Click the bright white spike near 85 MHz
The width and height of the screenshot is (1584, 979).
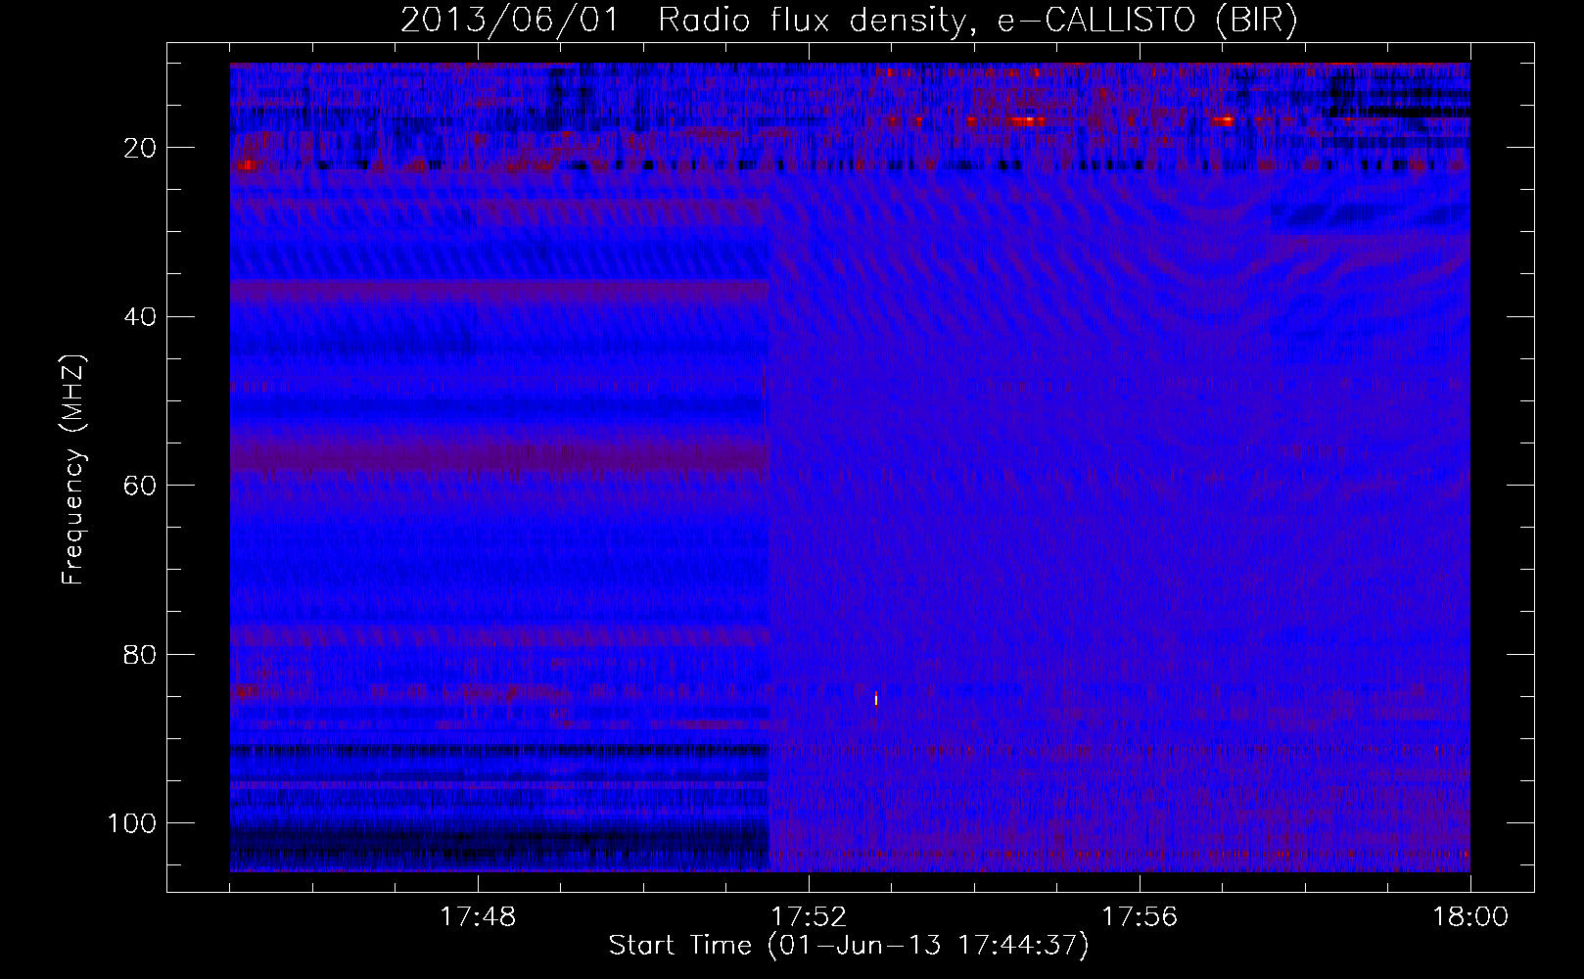click(x=876, y=698)
